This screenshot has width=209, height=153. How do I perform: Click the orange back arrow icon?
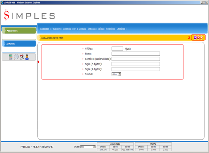click(201, 38)
